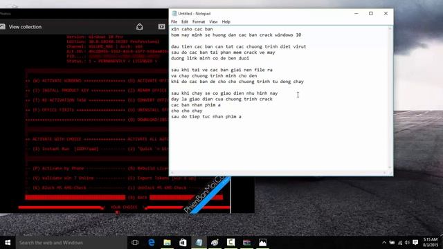Open the Action Center notifications icon
443x249 pixels.
click(x=415, y=243)
